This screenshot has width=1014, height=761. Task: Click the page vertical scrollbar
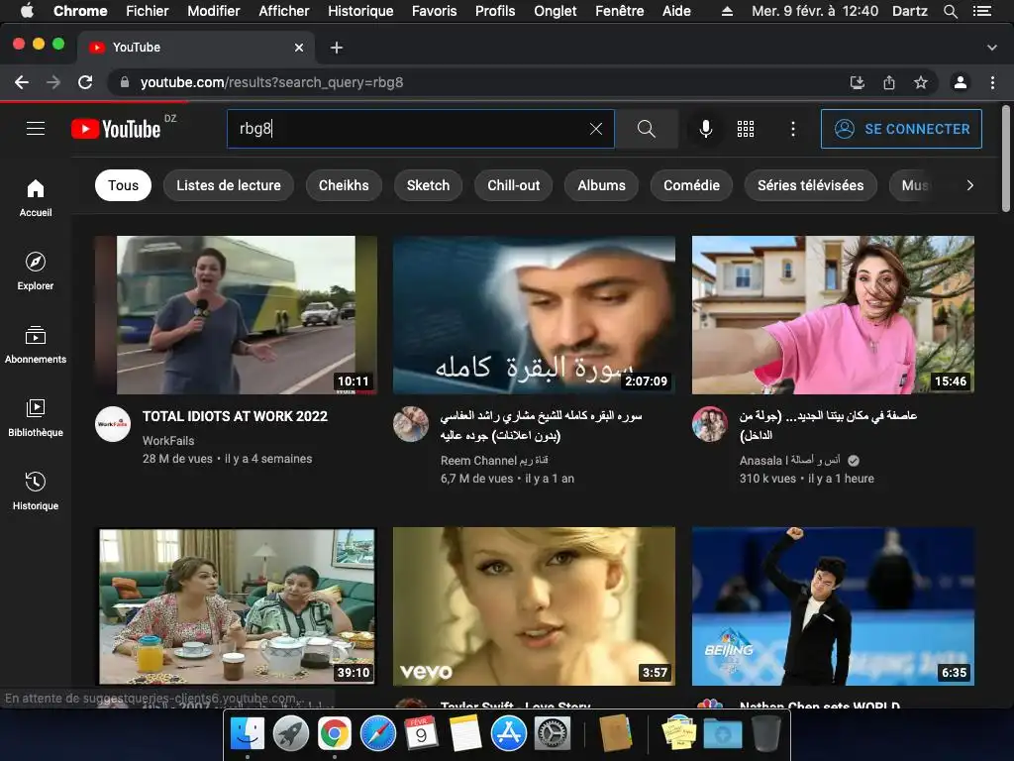click(1006, 159)
